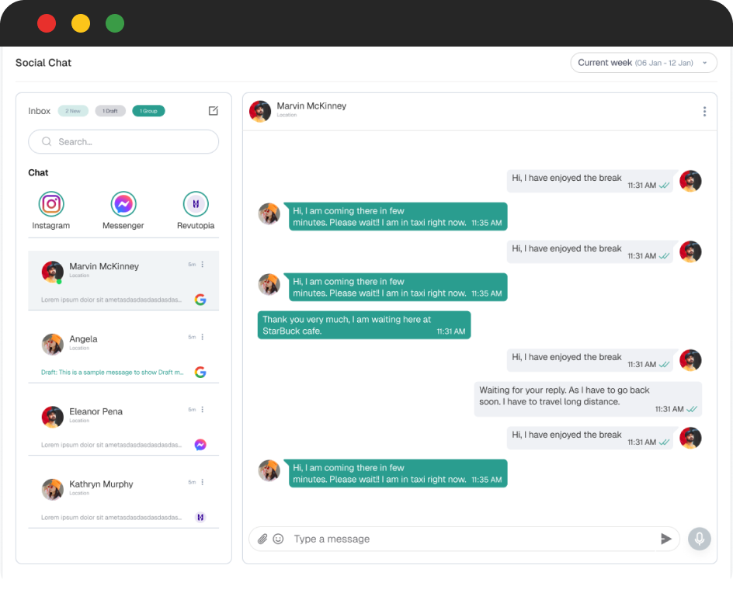Image resolution: width=733 pixels, height=593 pixels.
Task: Expand the Current week date dropdown
Action: (x=643, y=63)
